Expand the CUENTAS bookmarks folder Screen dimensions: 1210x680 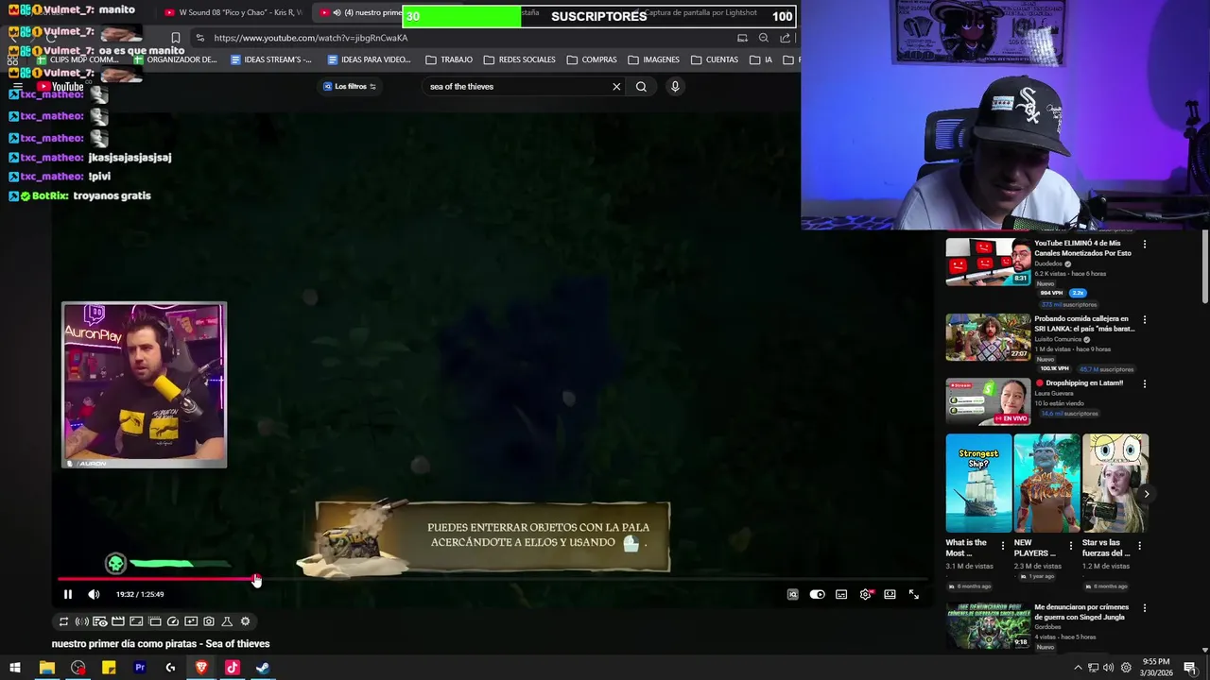[x=715, y=59]
